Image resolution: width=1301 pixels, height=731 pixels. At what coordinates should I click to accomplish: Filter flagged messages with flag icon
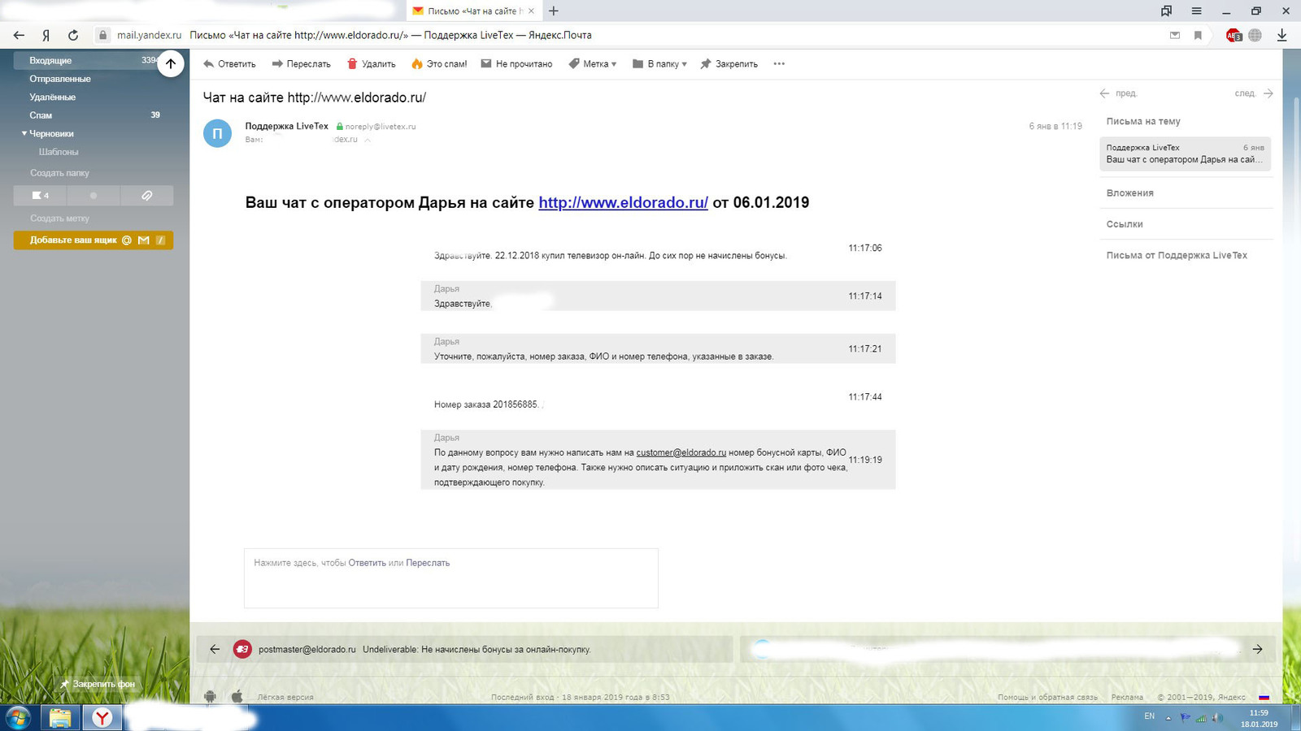pos(40,196)
